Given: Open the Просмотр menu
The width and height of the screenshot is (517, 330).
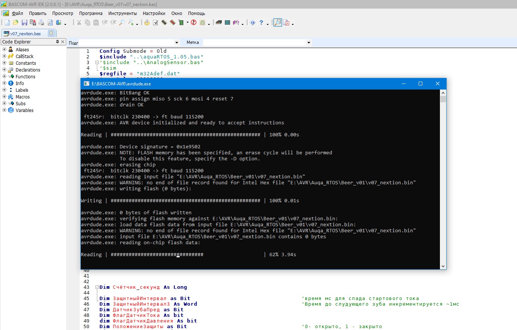Looking at the screenshot, I should (63, 13).
